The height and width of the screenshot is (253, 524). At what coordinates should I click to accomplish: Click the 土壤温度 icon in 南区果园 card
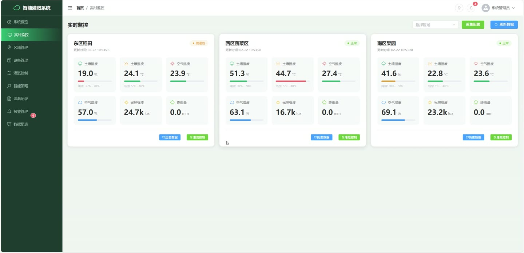pyautogui.click(x=430, y=64)
